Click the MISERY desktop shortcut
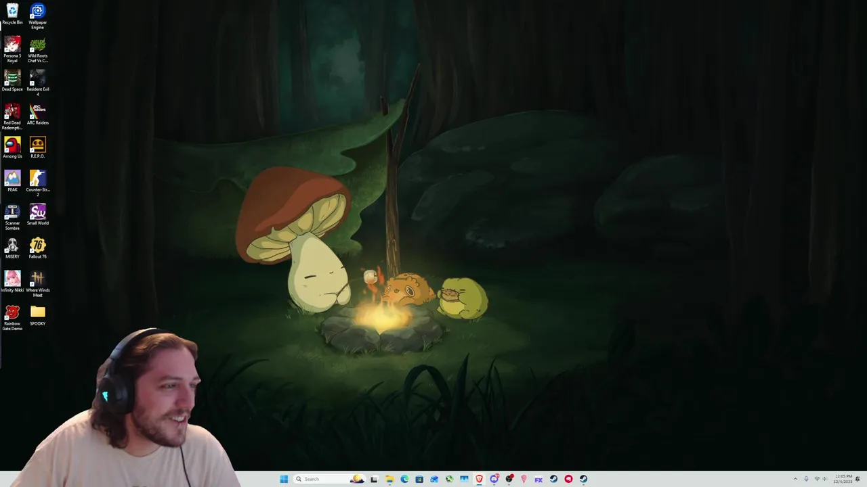This screenshot has width=867, height=487. coord(12,248)
